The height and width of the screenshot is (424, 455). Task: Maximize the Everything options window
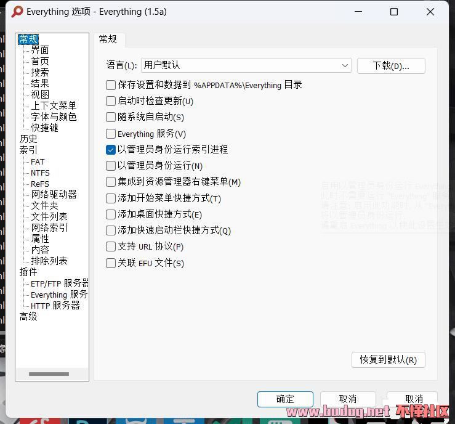pyautogui.click(x=394, y=12)
